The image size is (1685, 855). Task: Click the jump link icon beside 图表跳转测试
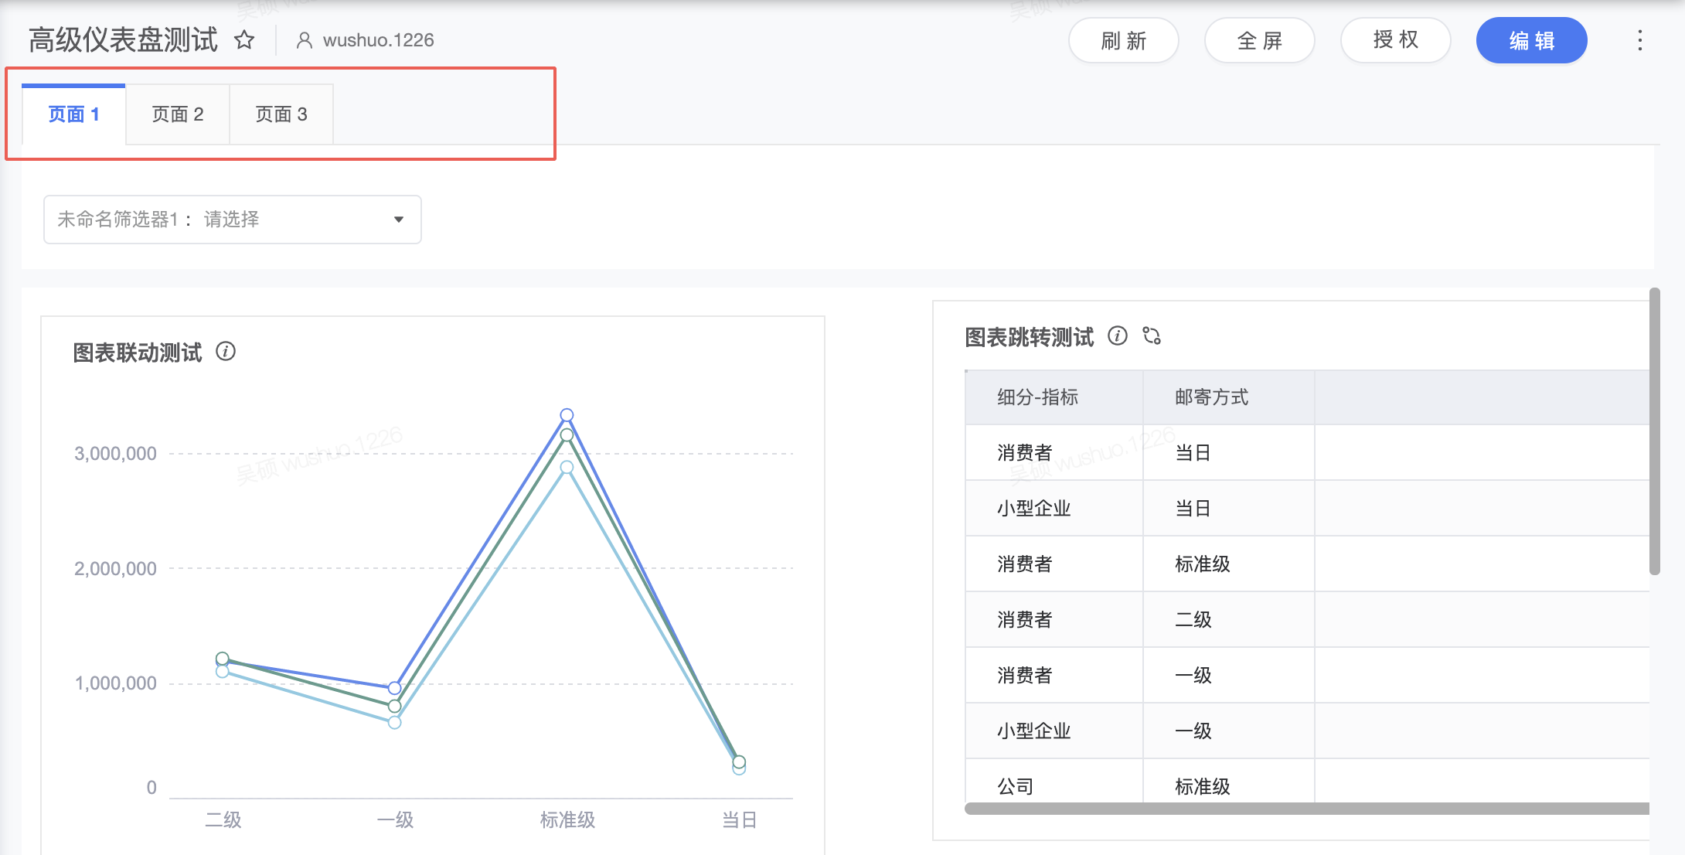[1152, 336]
